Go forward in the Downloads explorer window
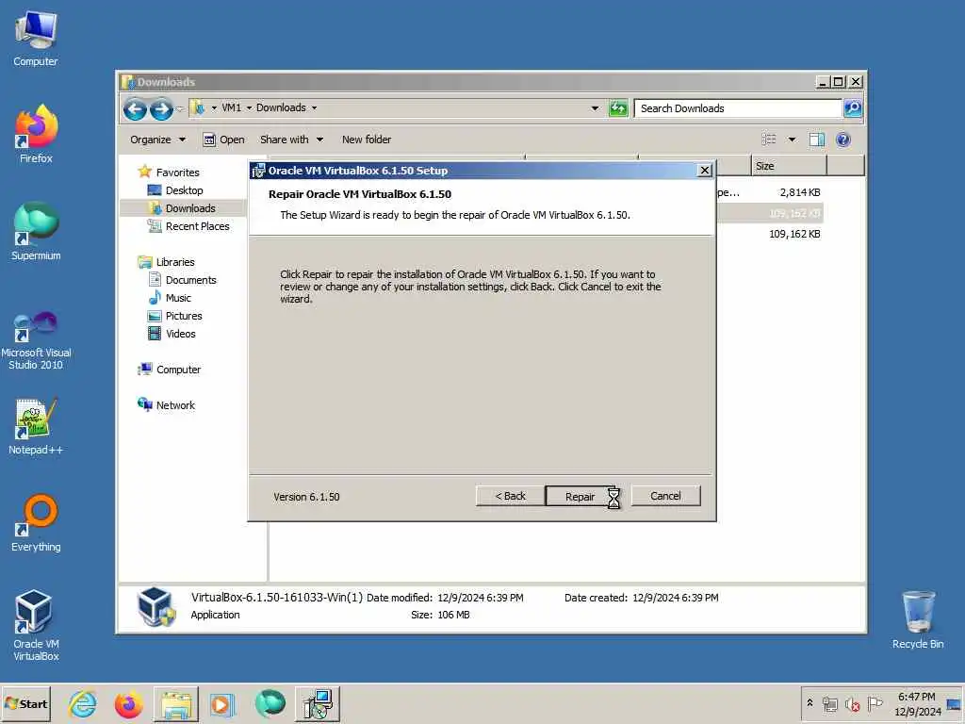This screenshot has height=724, width=965. click(x=161, y=109)
